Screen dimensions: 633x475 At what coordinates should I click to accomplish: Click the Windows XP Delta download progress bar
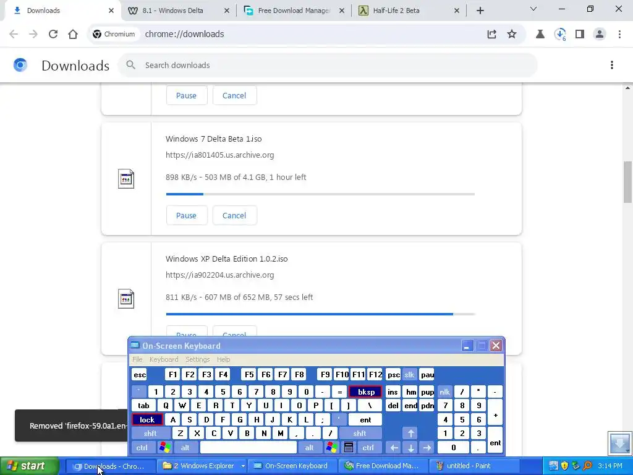321,314
